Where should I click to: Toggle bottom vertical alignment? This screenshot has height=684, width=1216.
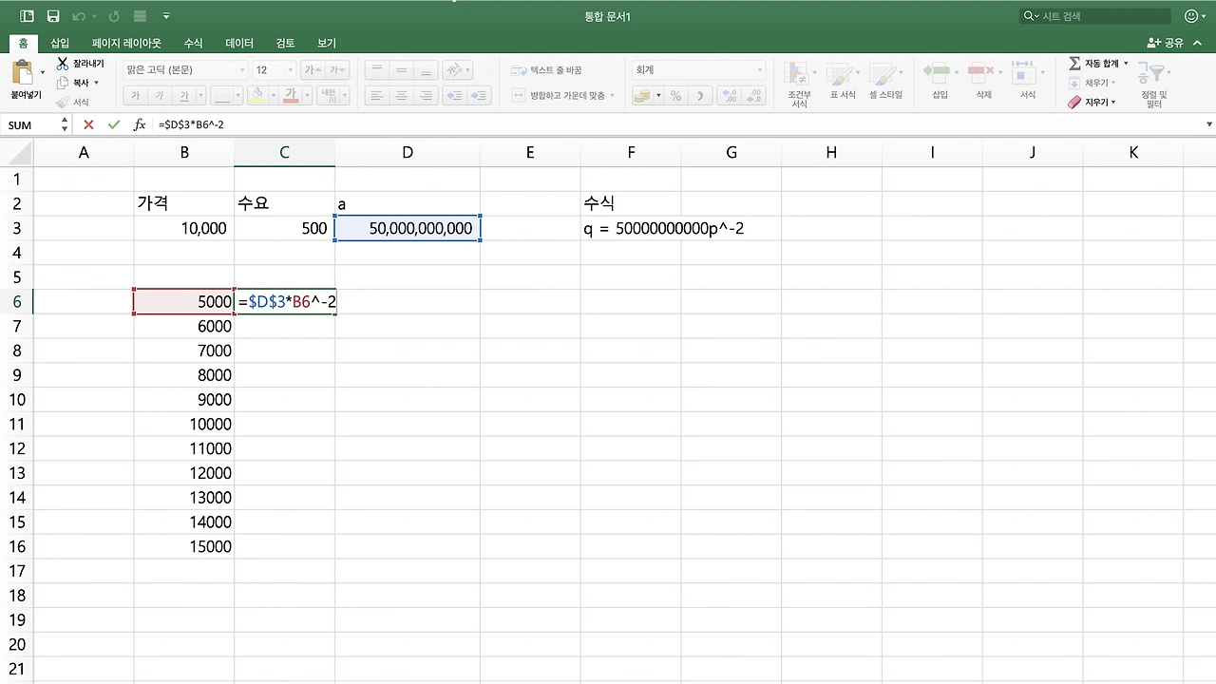(427, 70)
